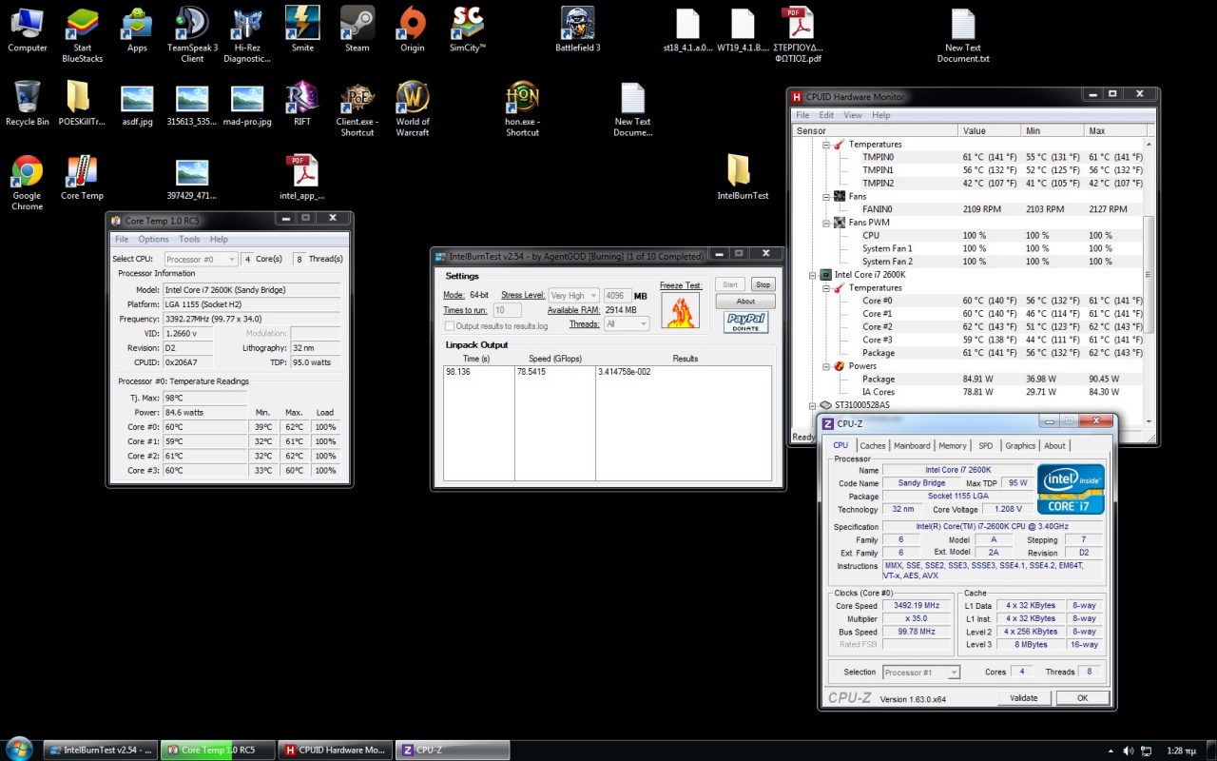Image resolution: width=1217 pixels, height=761 pixels.
Task: Open Path of Exile Client.exe shortcut
Action: click(357, 108)
